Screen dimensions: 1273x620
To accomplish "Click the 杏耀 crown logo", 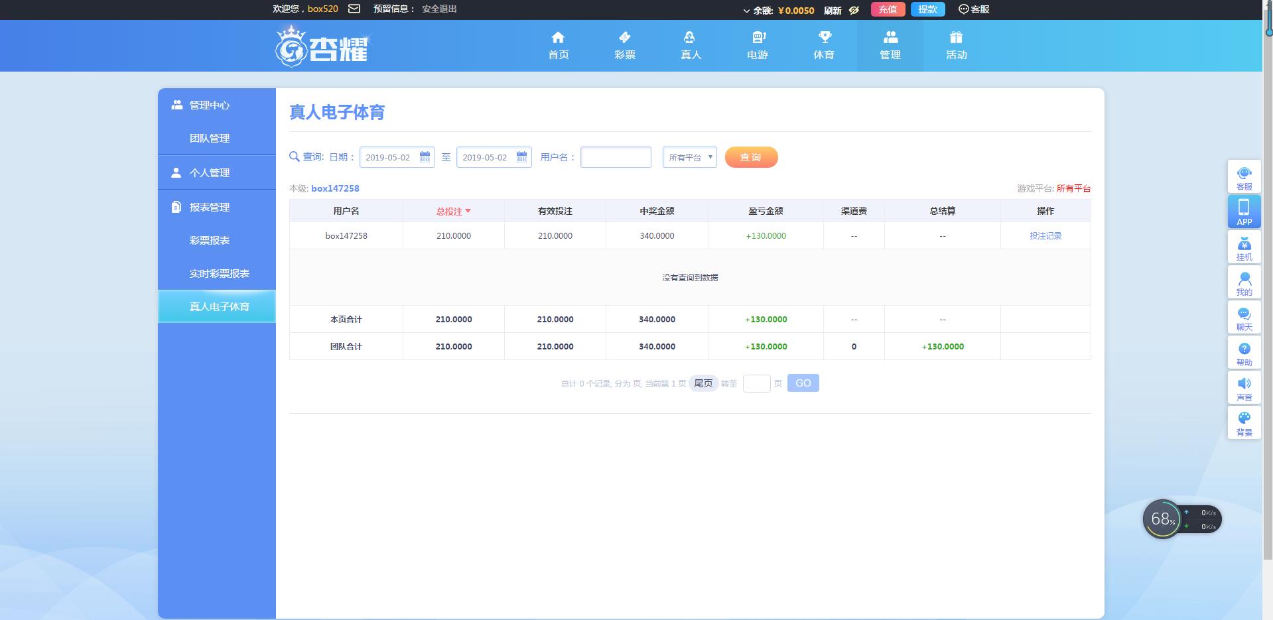I will tap(322, 46).
